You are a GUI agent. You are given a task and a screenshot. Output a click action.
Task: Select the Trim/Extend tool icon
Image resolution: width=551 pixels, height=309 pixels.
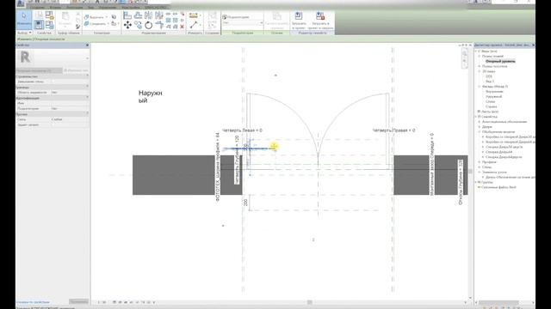(159, 25)
